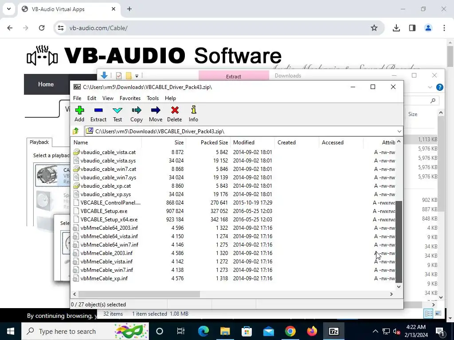Image resolution: width=454 pixels, height=340 pixels.
Task: Open the View menu in 7-Zip
Action: [x=108, y=98]
